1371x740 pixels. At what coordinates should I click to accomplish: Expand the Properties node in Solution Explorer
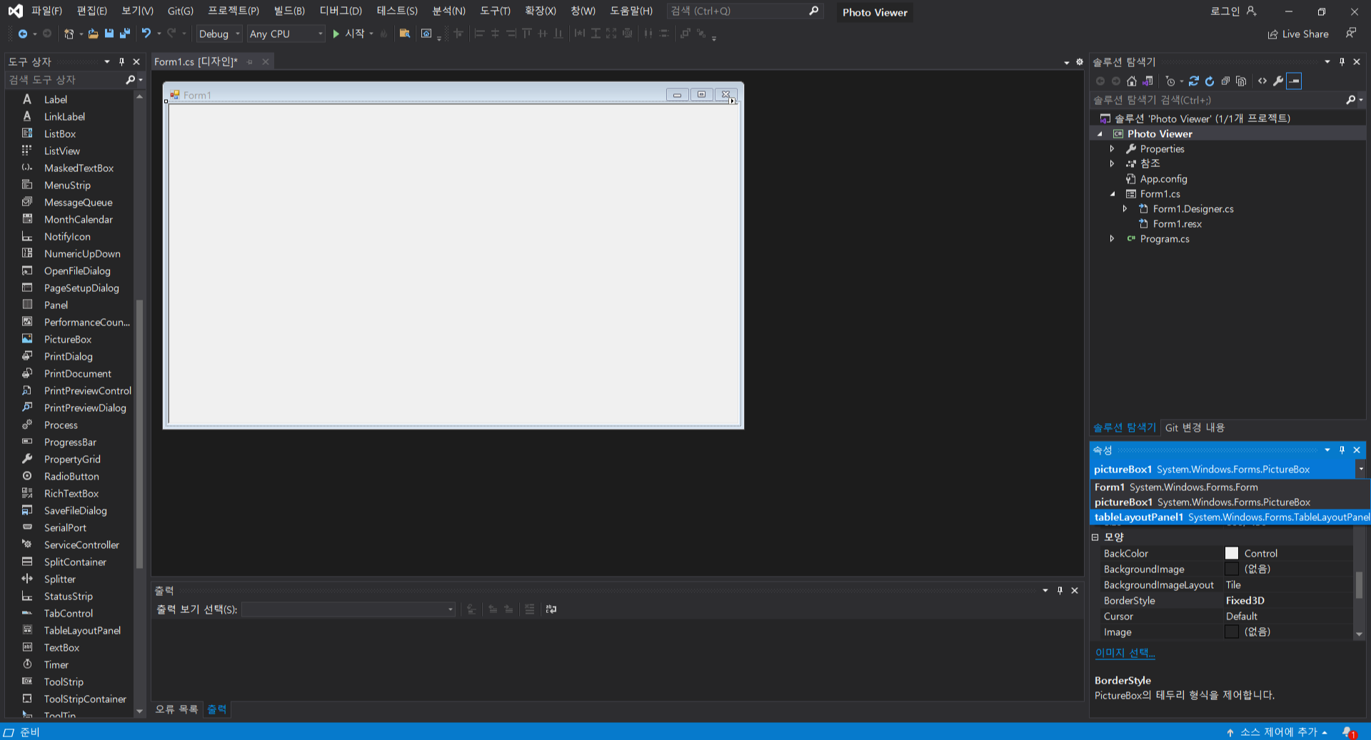[1112, 149]
